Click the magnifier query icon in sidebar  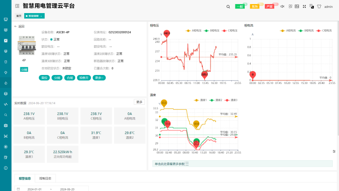pyautogui.click(x=6, y=115)
